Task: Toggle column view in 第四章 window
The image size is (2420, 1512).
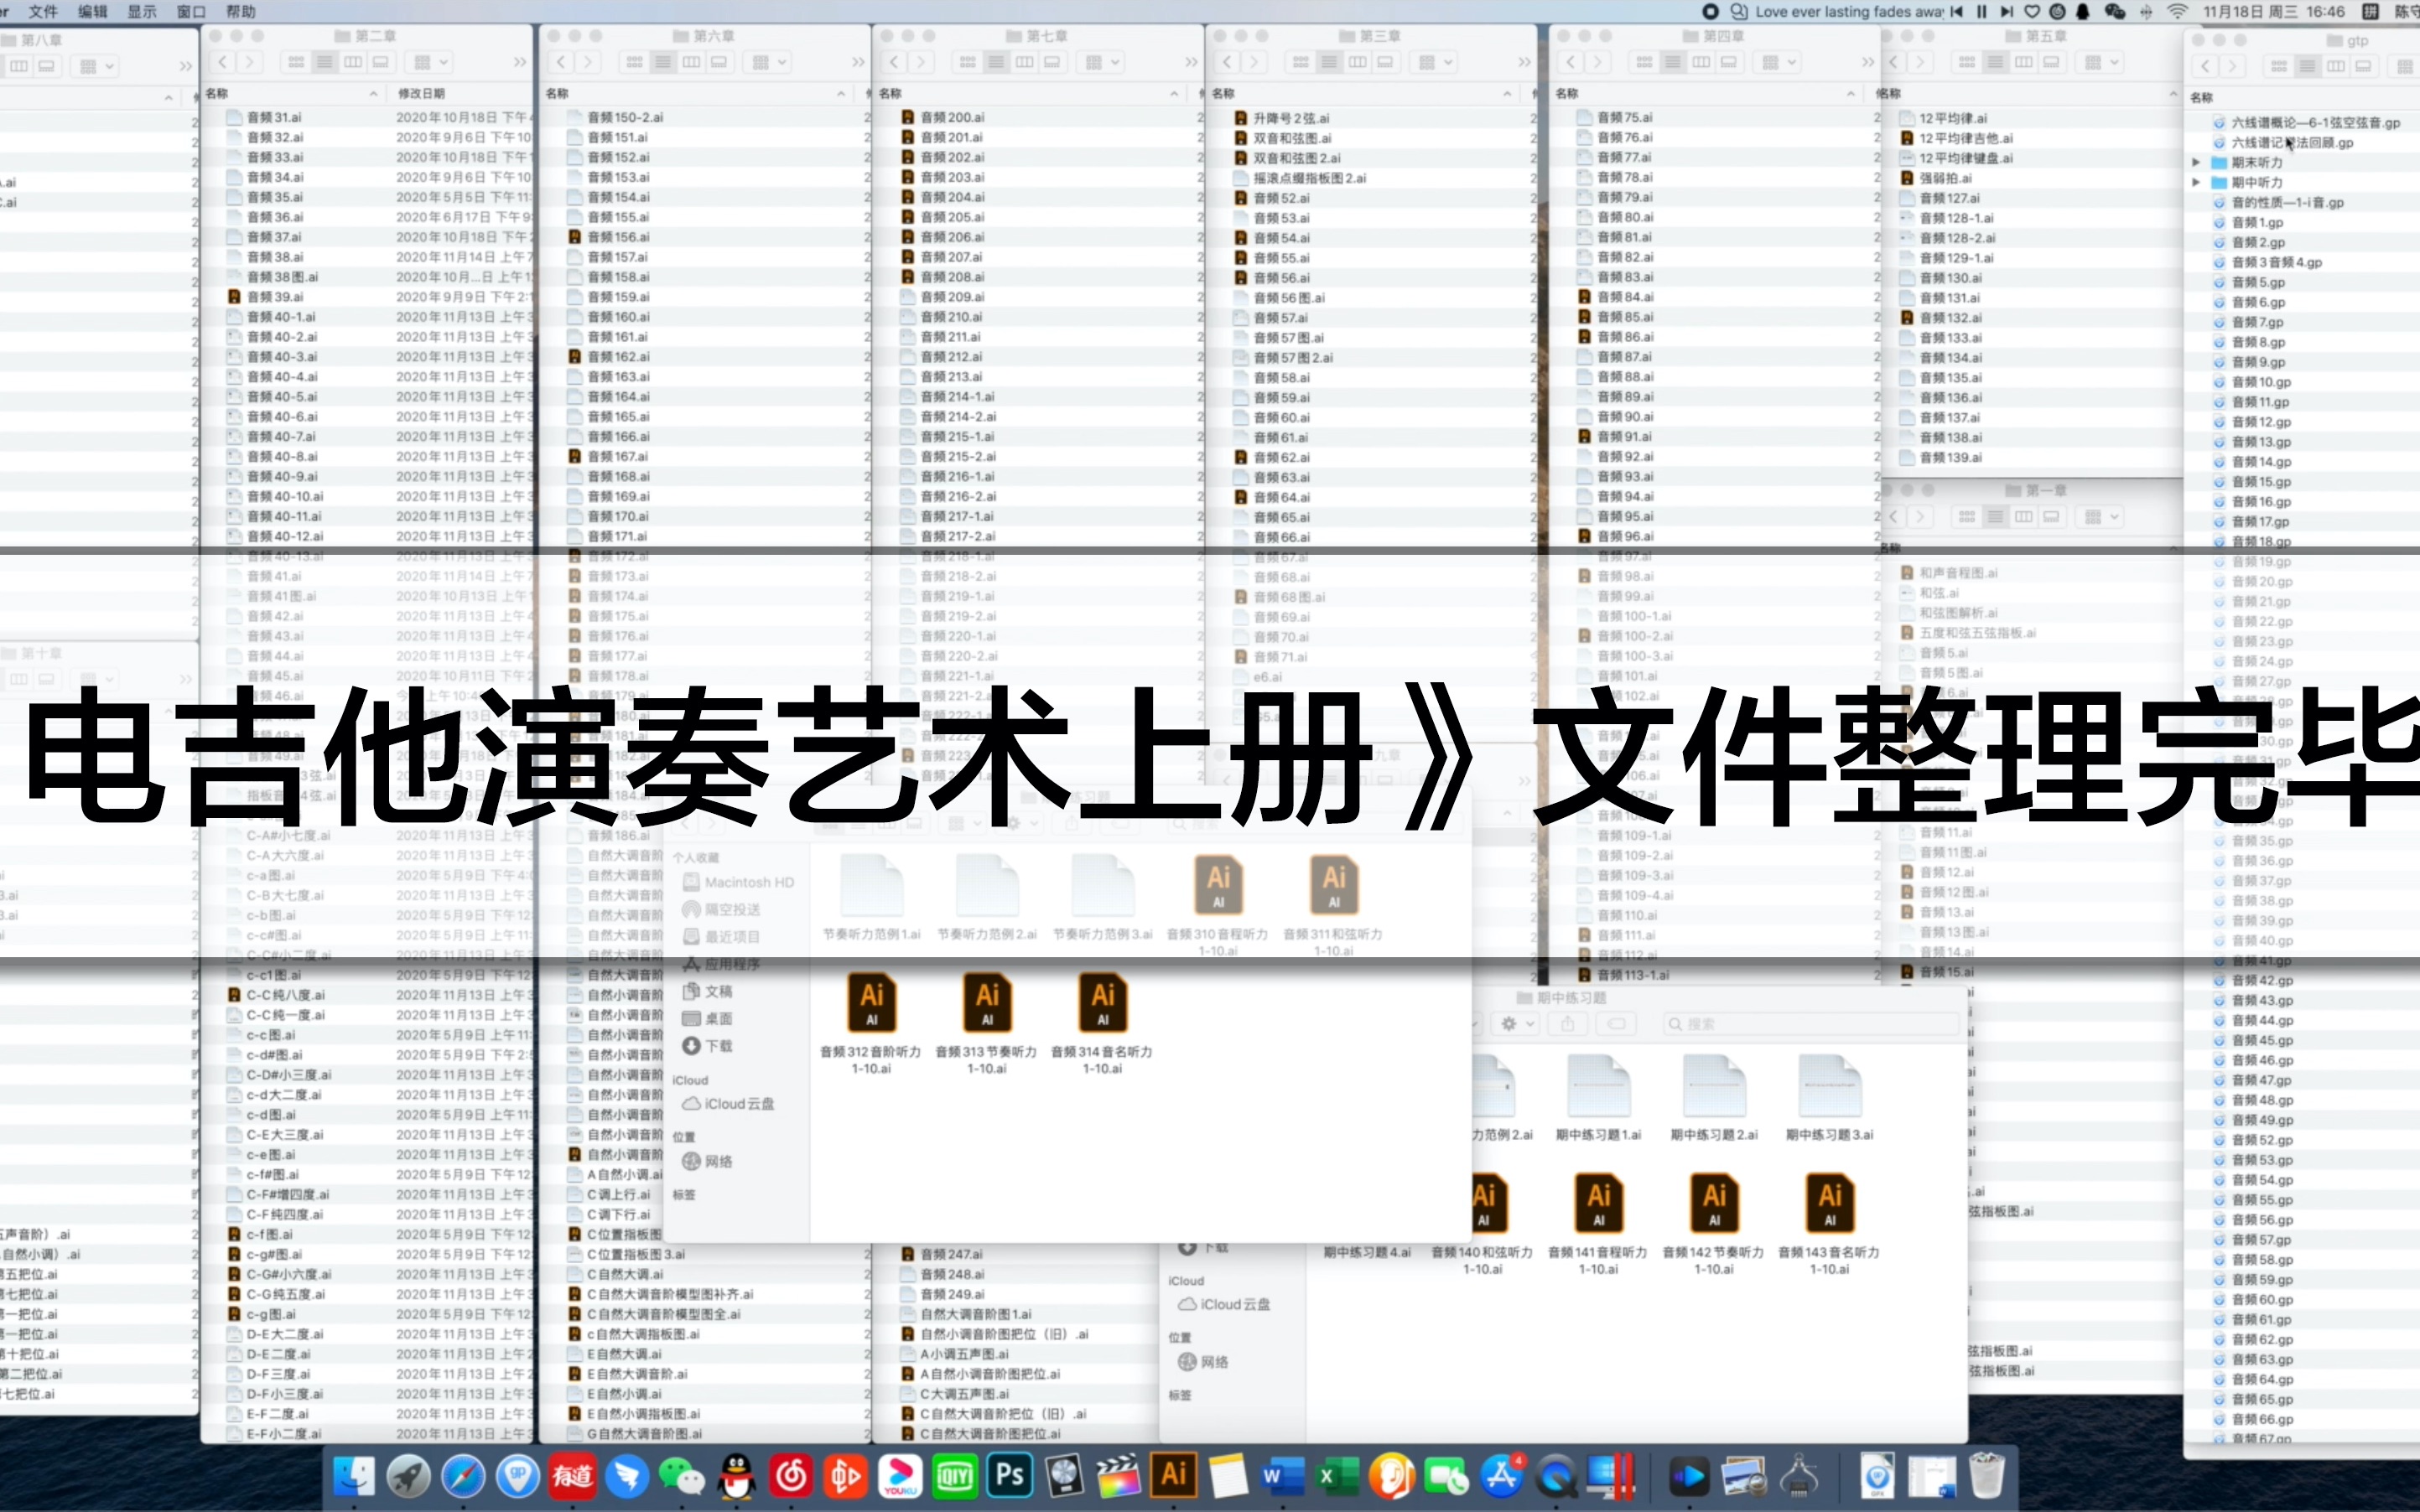Action: point(1701,62)
